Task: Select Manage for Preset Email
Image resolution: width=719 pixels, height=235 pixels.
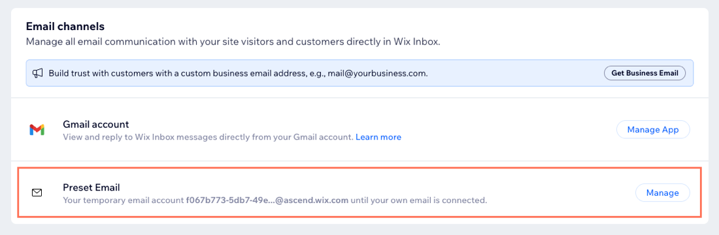Action: (662, 193)
